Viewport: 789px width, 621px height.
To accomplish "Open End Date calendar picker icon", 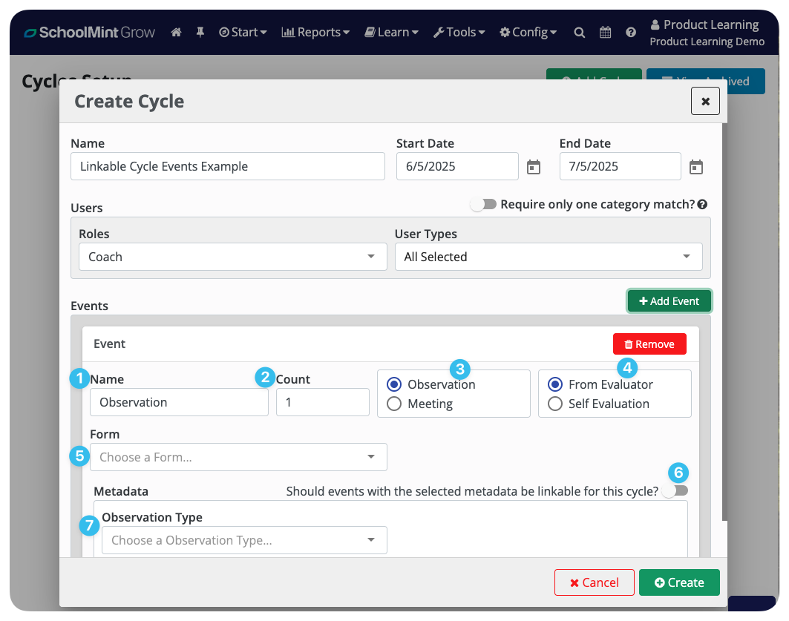I will (696, 167).
